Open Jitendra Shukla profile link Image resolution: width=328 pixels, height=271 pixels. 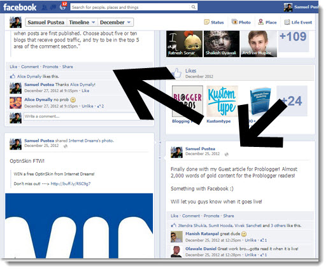pyautogui.click(x=192, y=225)
